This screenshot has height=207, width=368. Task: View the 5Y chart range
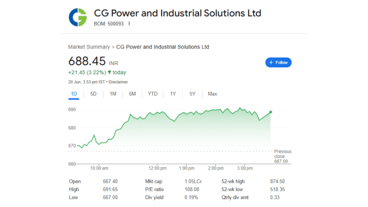(193, 94)
